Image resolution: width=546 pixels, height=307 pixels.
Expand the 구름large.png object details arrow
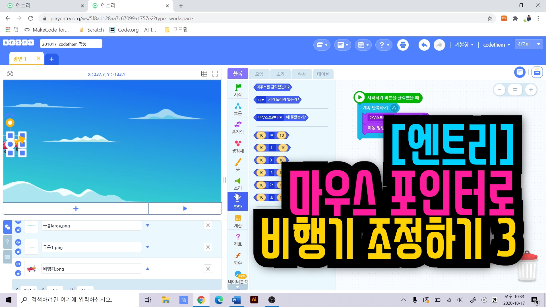coord(148,225)
